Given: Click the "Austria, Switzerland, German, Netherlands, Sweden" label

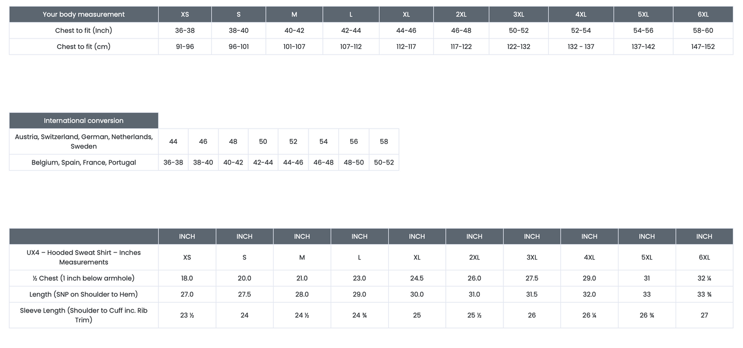Looking at the screenshot, I should (83, 141).
